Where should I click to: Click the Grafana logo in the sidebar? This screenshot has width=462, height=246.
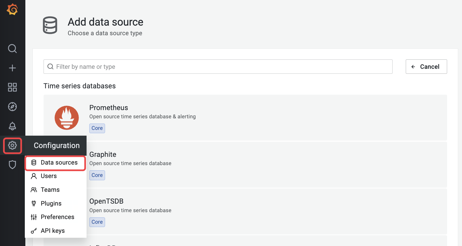pos(12,10)
